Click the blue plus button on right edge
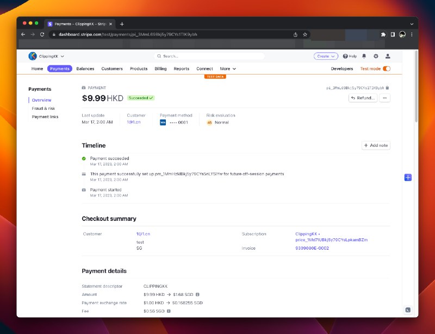Screen dimensions: 435x334 point(408,177)
